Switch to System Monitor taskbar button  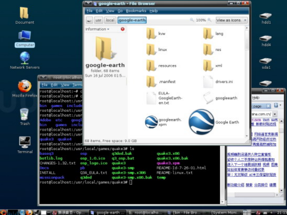point(223,213)
